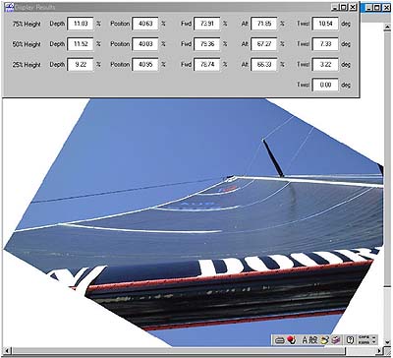Click the language bar help icon
393x358 pixels.
pyautogui.click(x=350, y=340)
